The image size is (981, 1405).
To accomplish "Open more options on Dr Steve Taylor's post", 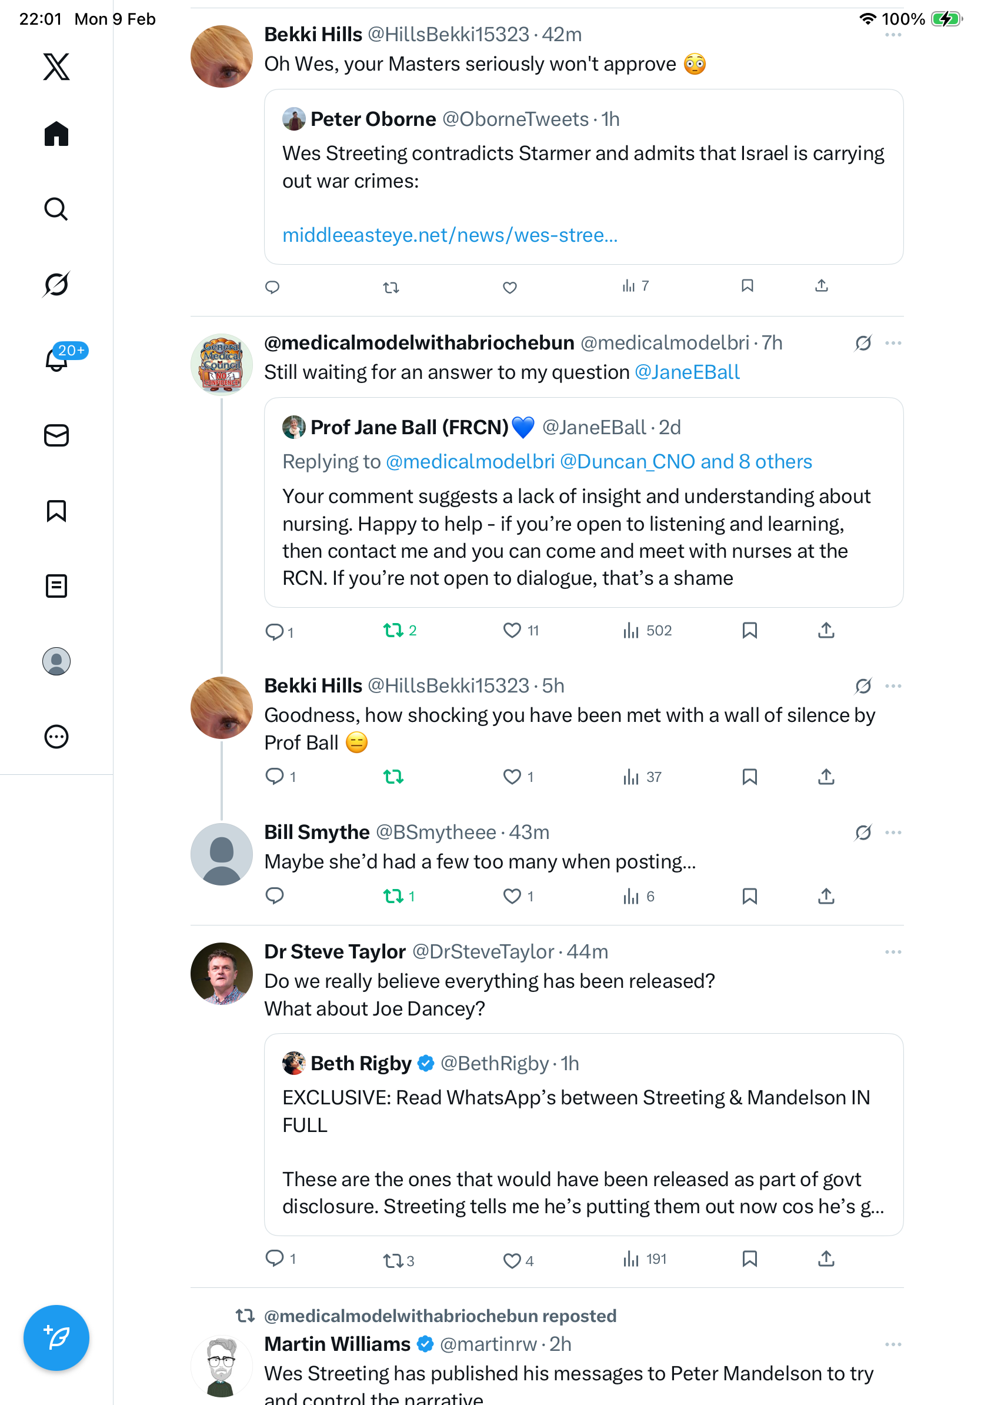I will click(x=893, y=952).
